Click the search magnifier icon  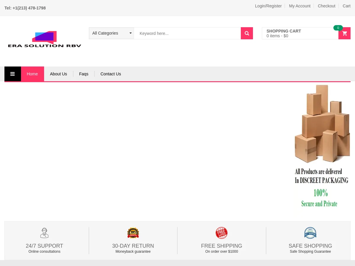coord(247,33)
